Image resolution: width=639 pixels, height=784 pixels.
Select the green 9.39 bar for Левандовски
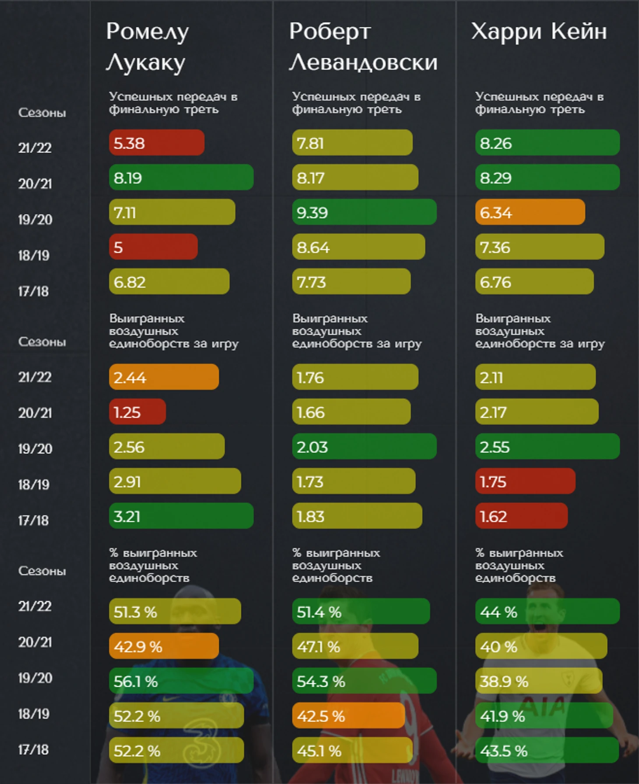click(x=364, y=212)
